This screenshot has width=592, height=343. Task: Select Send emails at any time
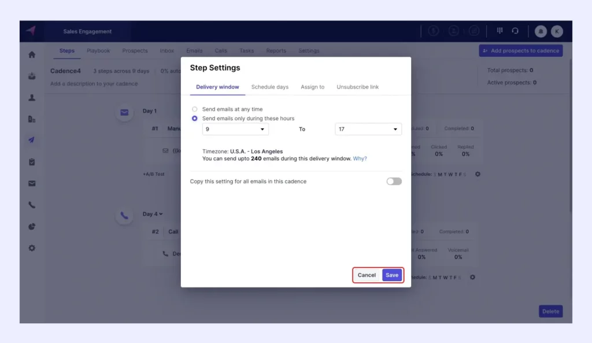[x=194, y=109]
